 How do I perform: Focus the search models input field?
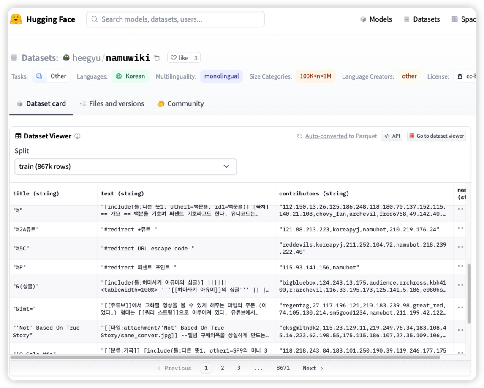(x=175, y=19)
